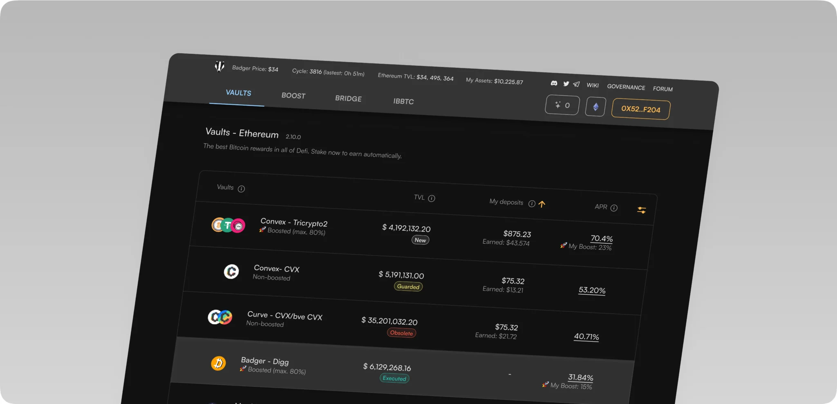
Task: Open the Telegram paper plane icon
Action: tap(576, 84)
